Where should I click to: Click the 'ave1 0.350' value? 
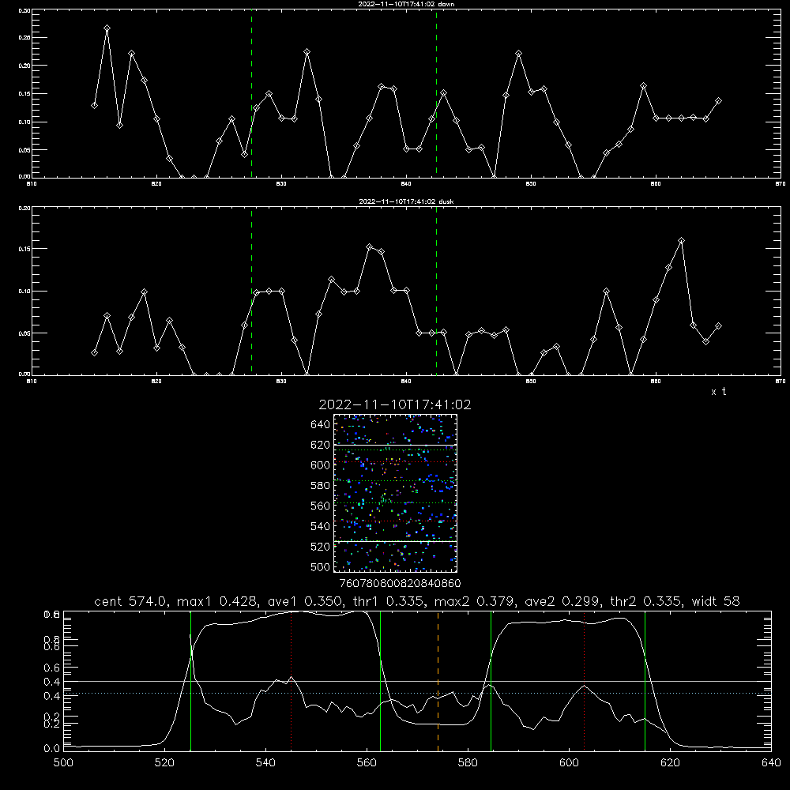click(307, 601)
